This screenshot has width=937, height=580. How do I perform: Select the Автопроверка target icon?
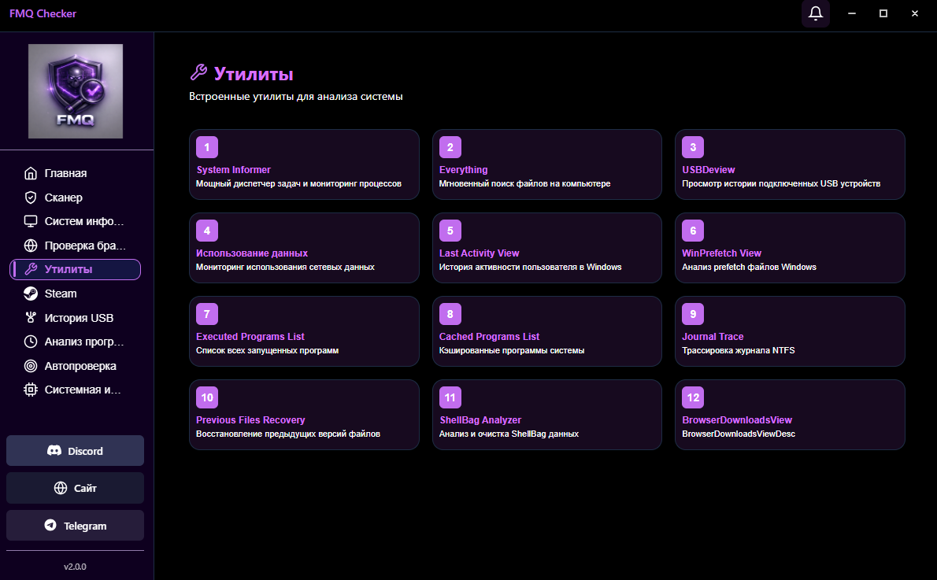[x=31, y=366]
